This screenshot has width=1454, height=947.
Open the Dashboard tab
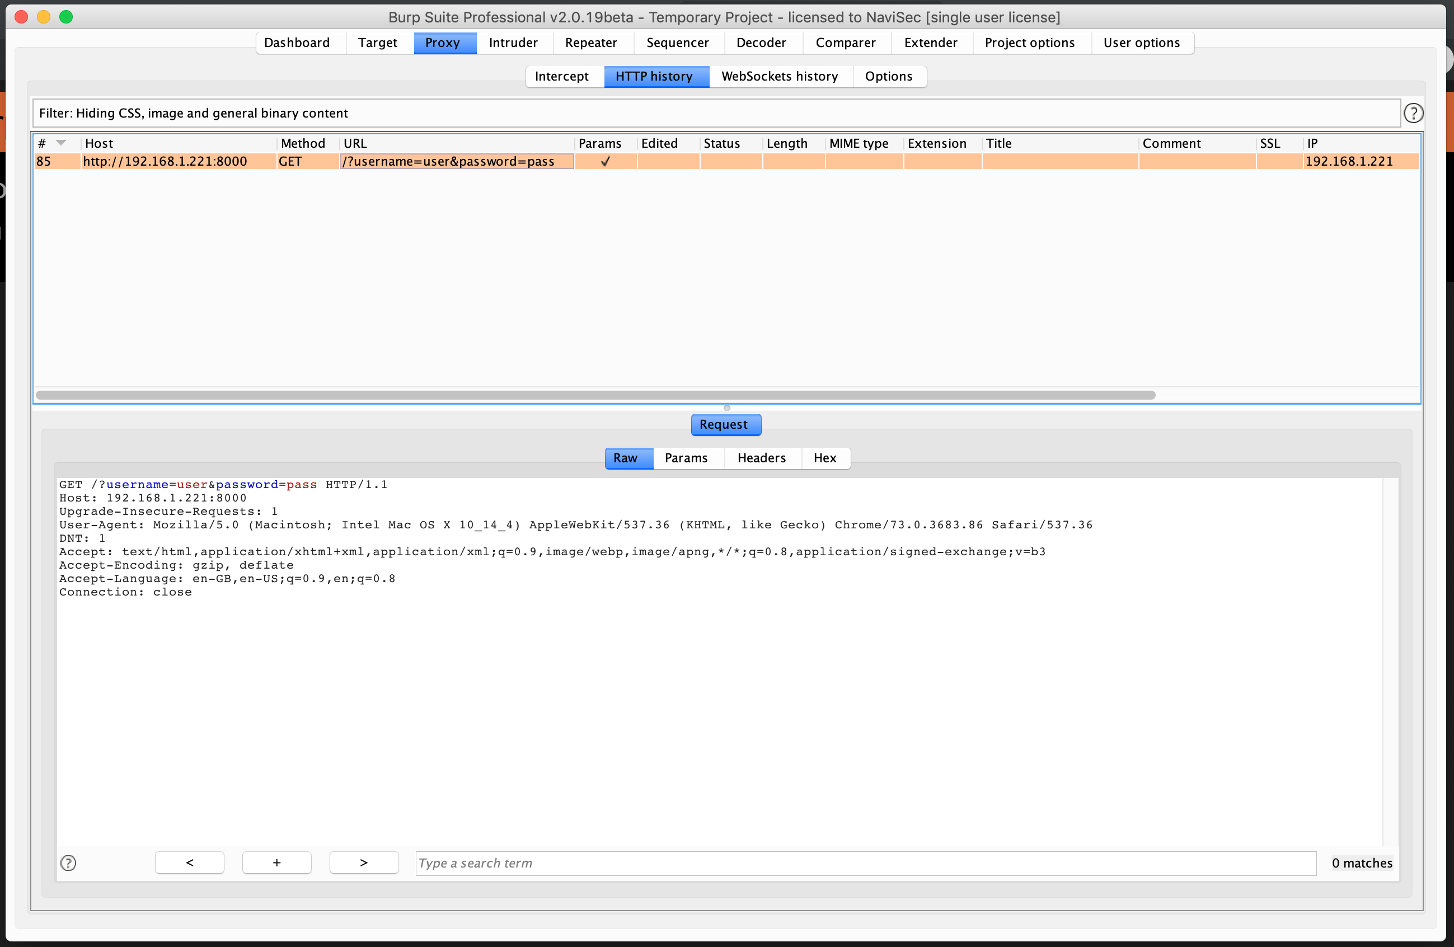tap(297, 43)
